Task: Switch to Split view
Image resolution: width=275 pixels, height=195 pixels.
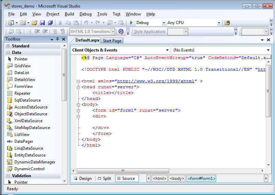Action: pyautogui.click(x=104, y=179)
